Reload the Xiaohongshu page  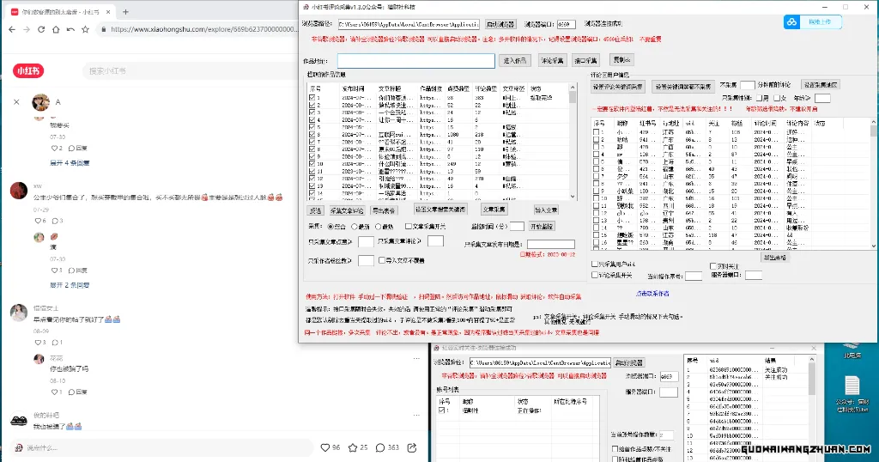pyautogui.click(x=41, y=29)
